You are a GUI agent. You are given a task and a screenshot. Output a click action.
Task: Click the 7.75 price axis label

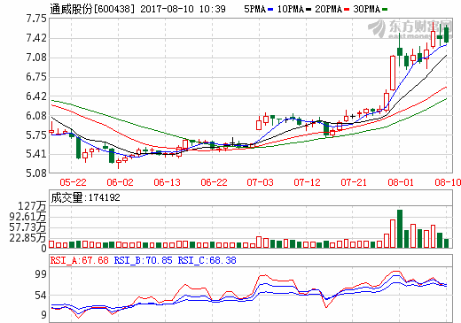(36, 19)
